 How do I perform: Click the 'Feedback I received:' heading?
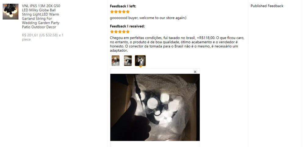127,26
